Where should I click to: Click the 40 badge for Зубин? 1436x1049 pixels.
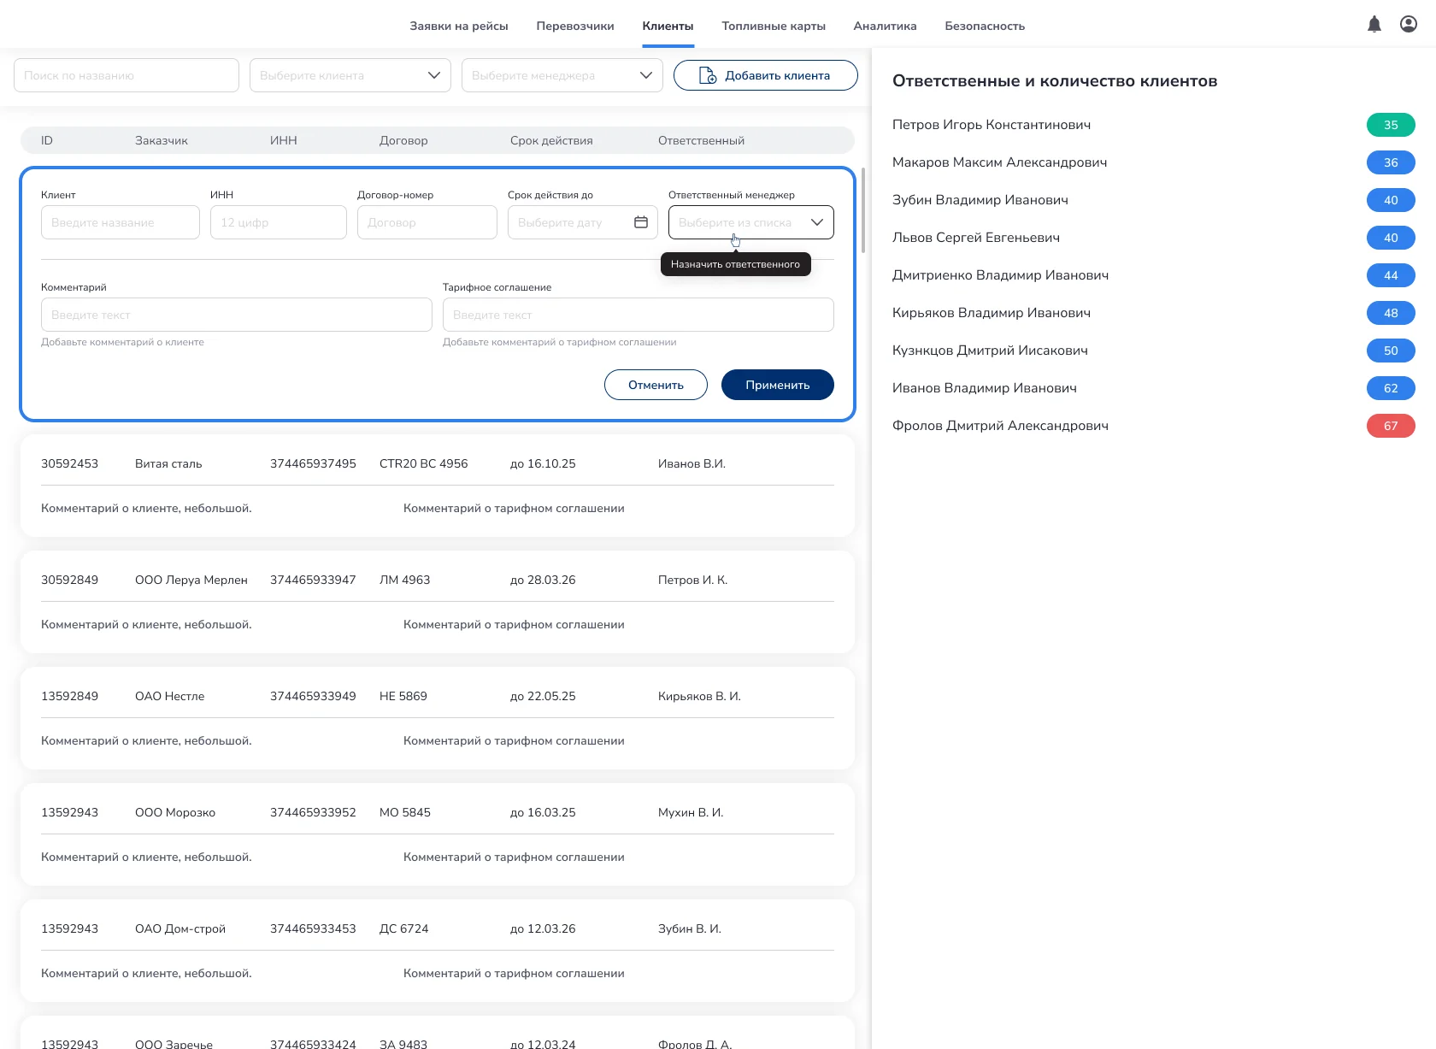point(1391,200)
